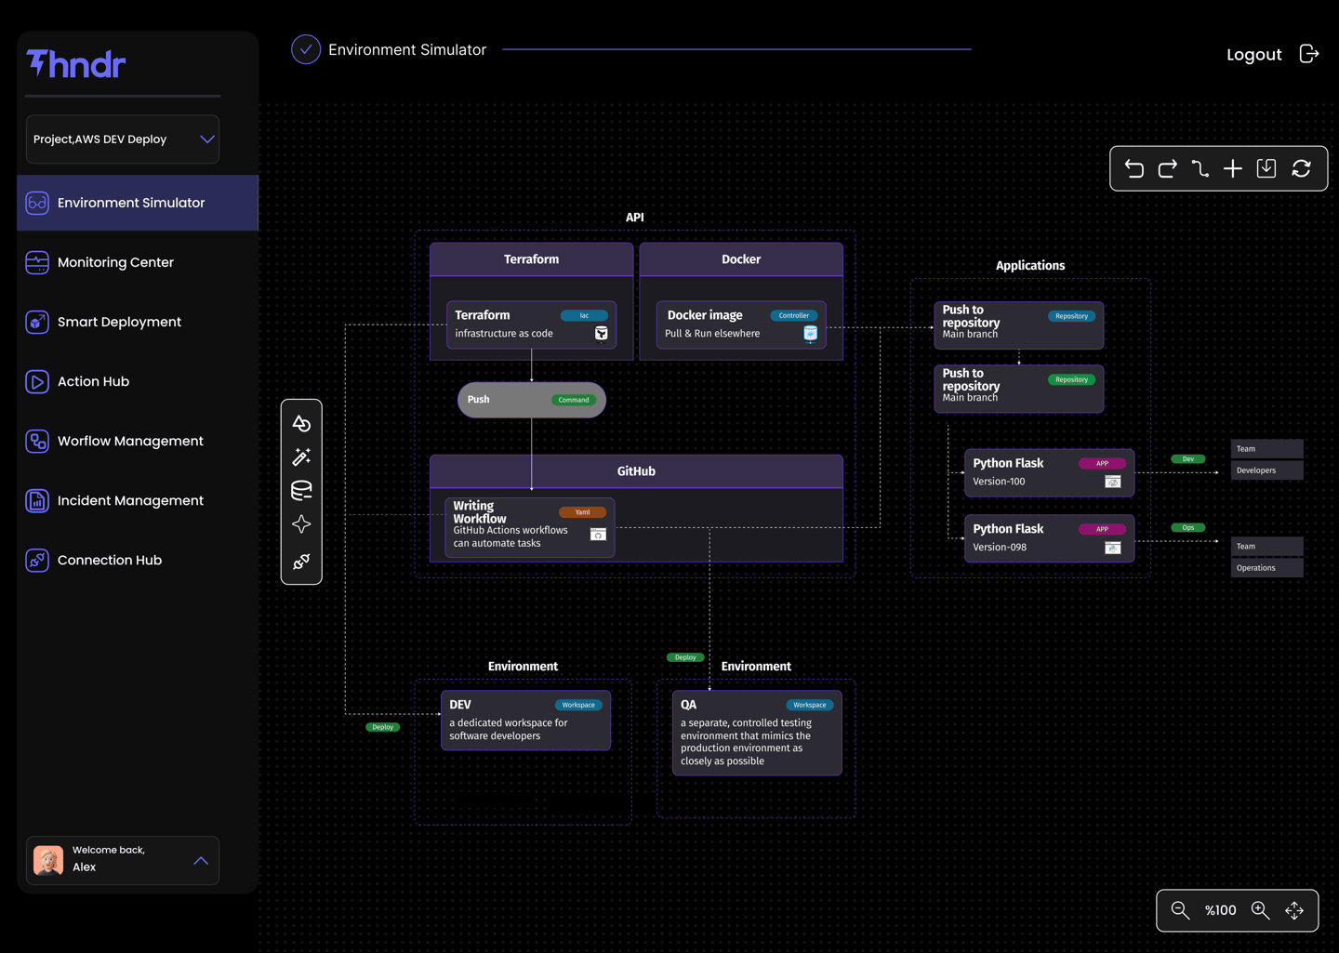Open the Project, AWS DEV Deploy dropdown
The width and height of the screenshot is (1339, 953).
pos(123,139)
